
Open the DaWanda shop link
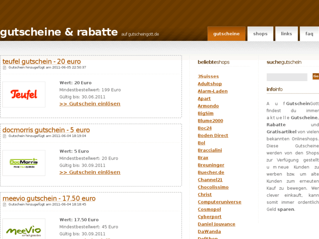pyautogui.click(x=209, y=232)
